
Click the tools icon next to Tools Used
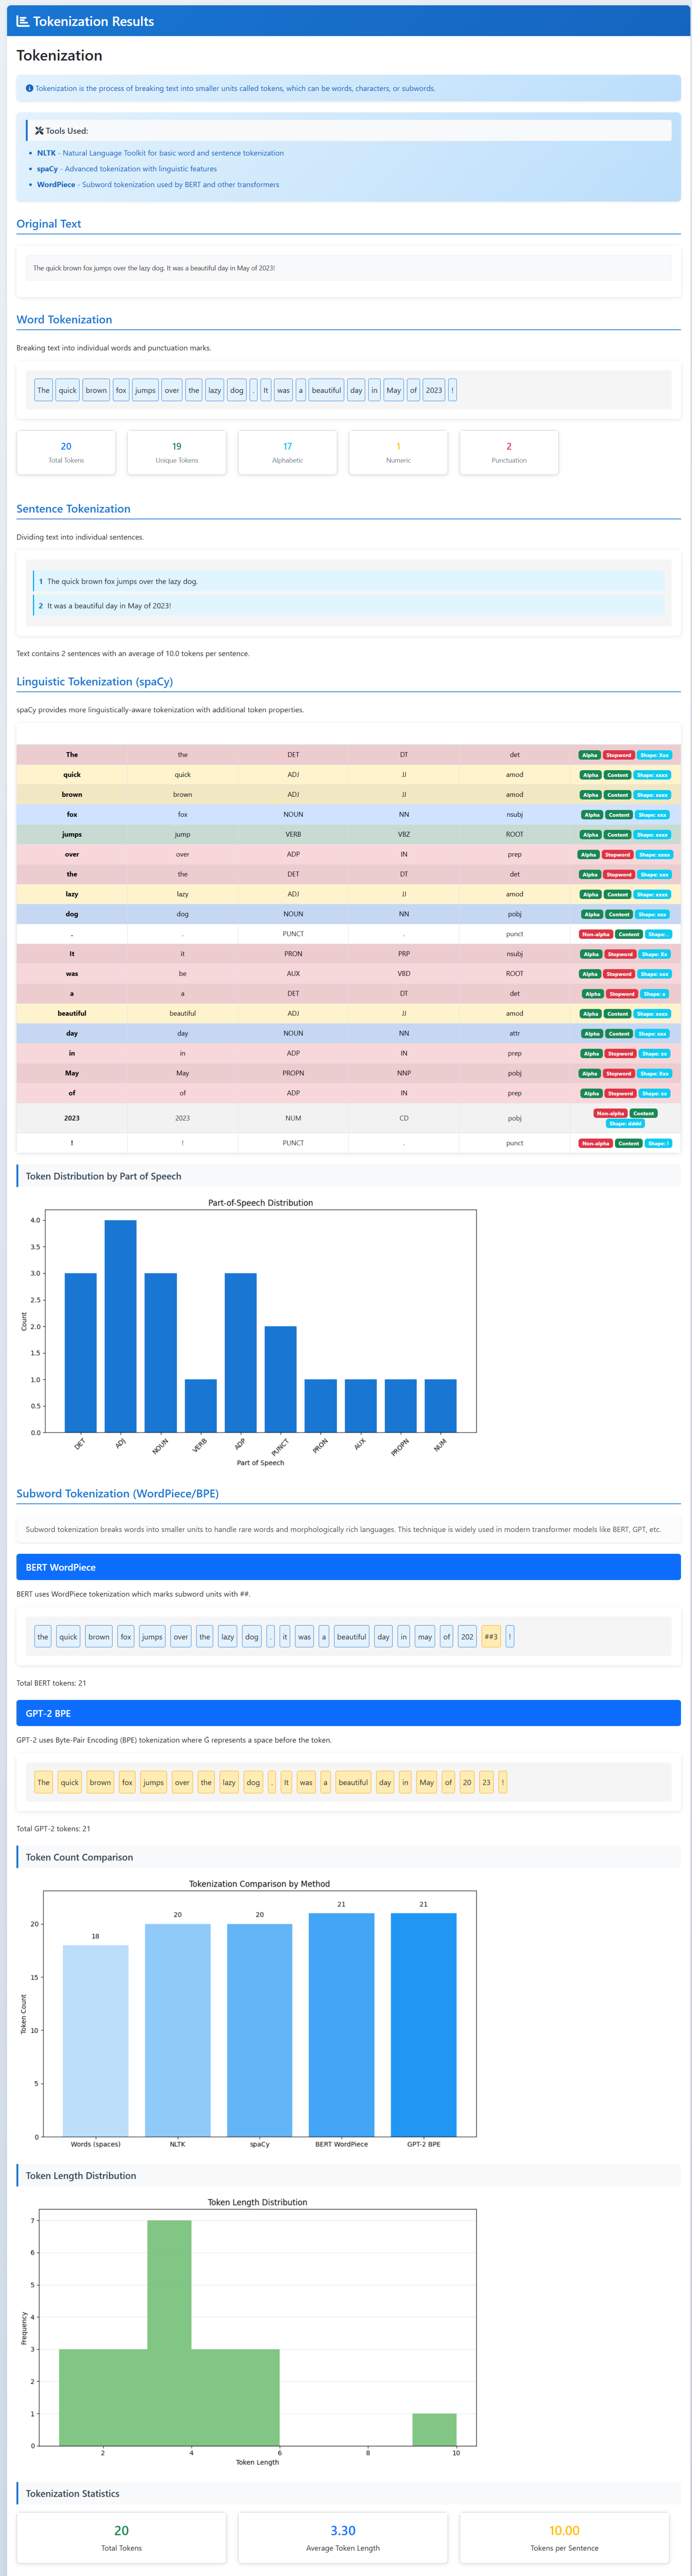pyautogui.click(x=39, y=130)
